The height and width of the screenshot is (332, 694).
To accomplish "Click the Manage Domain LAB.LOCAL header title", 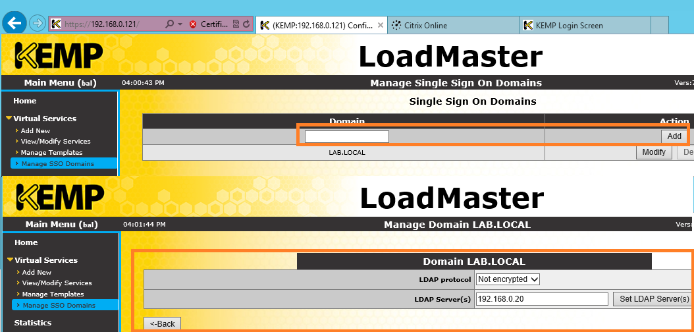I will [x=457, y=225].
